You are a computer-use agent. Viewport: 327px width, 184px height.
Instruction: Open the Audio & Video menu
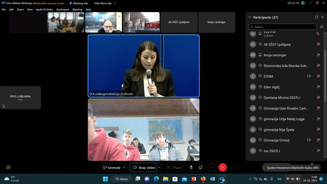pyautogui.click(x=44, y=9)
